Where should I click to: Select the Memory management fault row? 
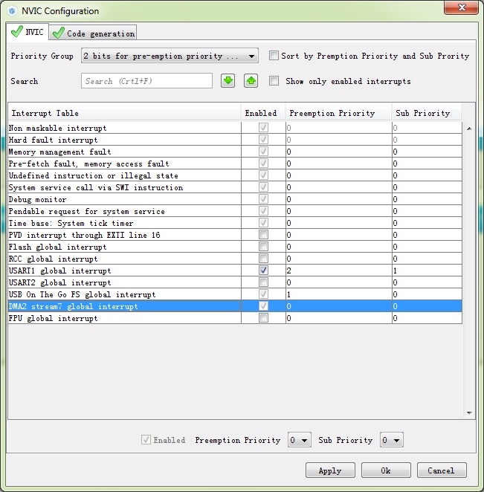[235, 152]
